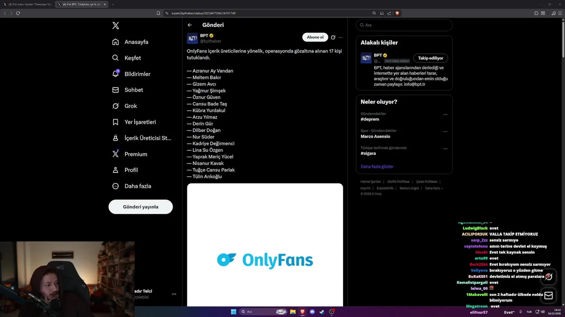The width and height of the screenshot is (565, 317).
Task: Open the #sigara trend
Action: (369, 154)
